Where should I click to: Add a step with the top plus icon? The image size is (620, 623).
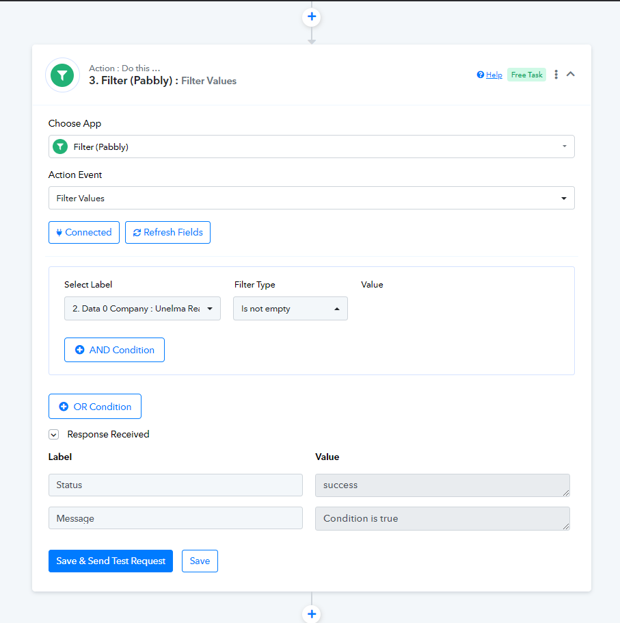[312, 16]
